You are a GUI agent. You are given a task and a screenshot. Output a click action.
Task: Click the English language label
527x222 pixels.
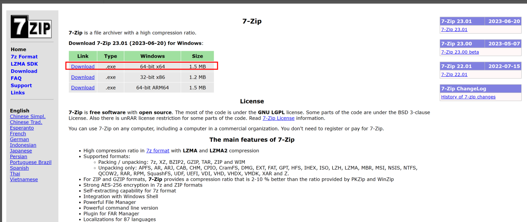[19, 111]
